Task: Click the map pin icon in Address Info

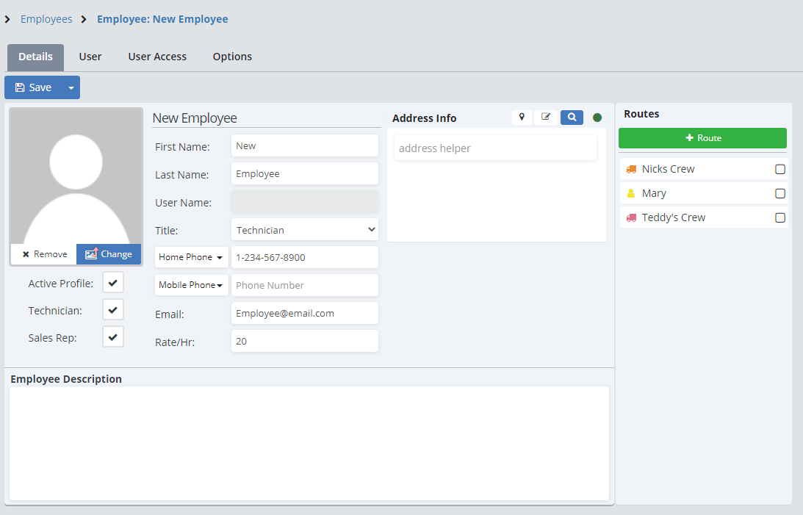Action: click(522, 118)
